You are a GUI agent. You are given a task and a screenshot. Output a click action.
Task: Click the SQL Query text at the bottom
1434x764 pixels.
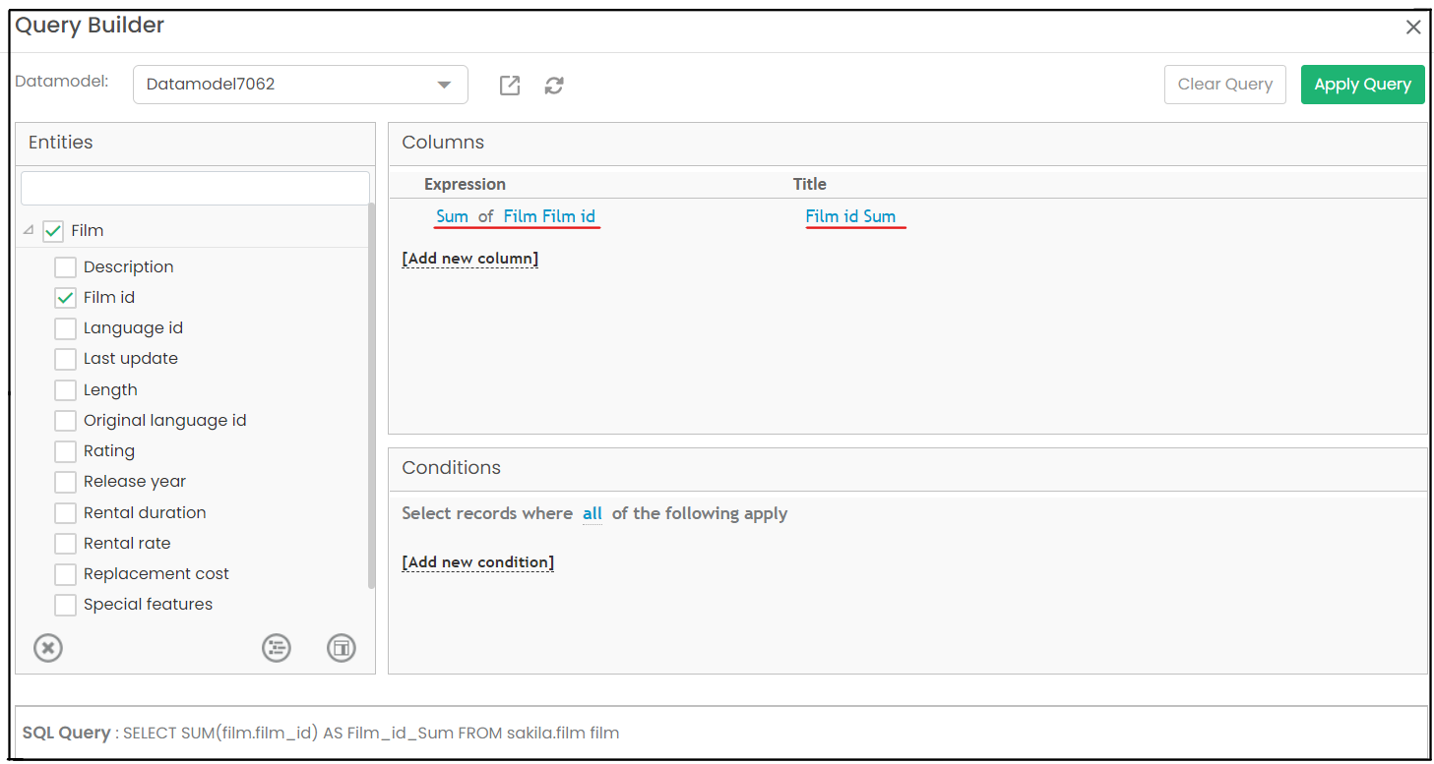coord(321,733)
